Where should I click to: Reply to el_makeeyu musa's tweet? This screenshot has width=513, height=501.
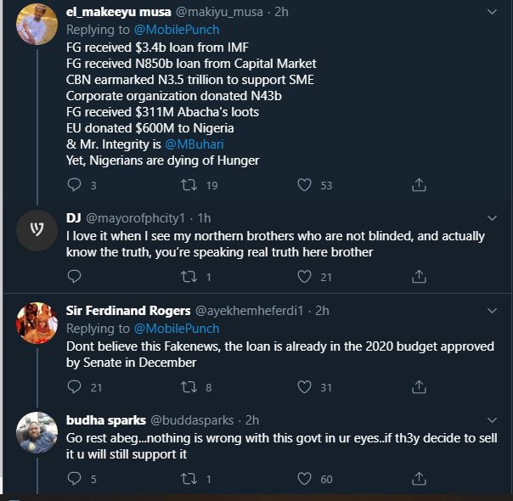coord(74,184)
